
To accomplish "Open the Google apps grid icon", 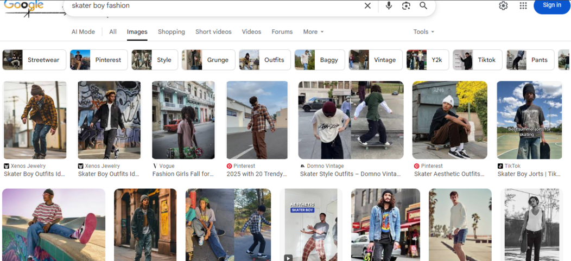I will pyautogui.click(x=523, y=6).
